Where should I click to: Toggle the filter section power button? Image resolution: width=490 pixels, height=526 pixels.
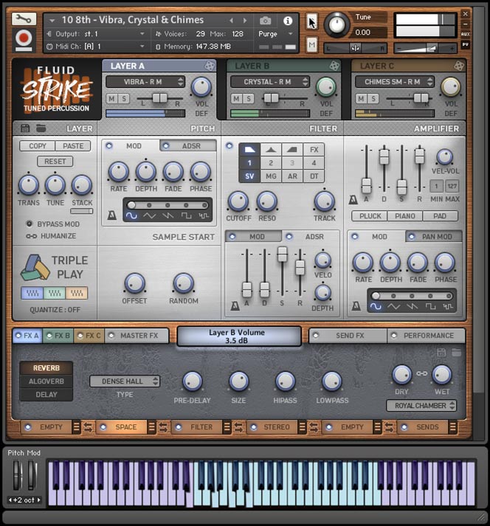tap(230, 146)
